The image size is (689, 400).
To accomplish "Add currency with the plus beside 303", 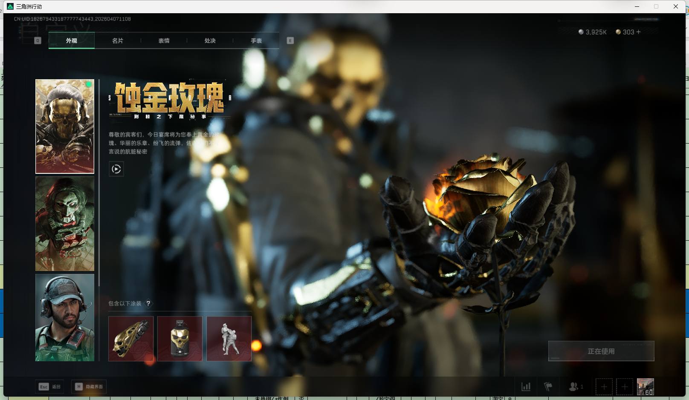I will click(638, 32).
